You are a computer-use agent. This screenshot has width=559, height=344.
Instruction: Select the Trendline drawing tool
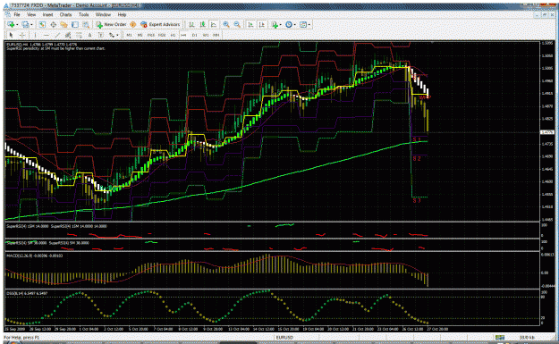(57, 35)
